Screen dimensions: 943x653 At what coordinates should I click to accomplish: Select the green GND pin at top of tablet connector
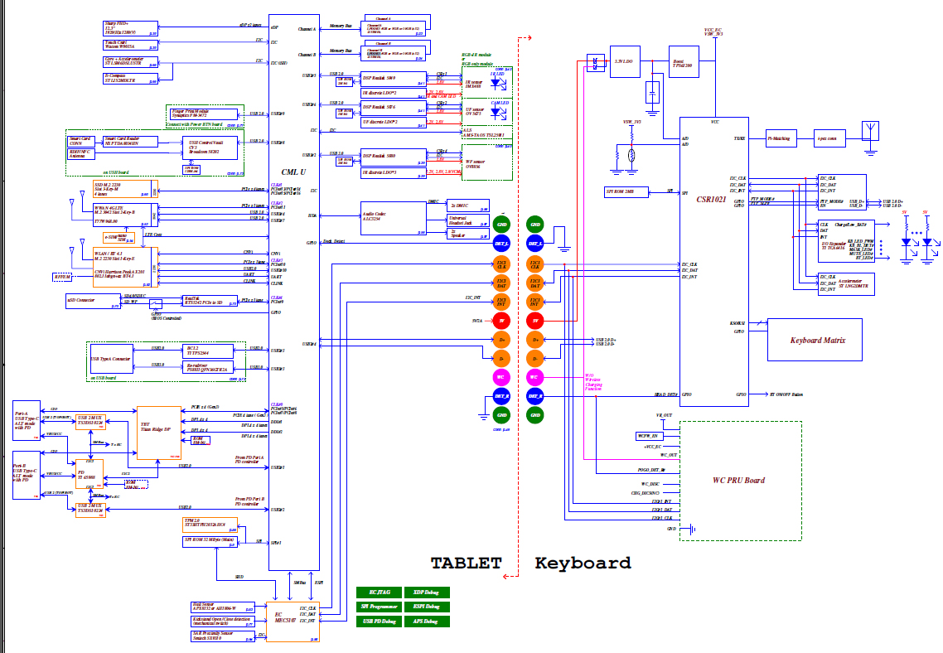tap(501, 224)
